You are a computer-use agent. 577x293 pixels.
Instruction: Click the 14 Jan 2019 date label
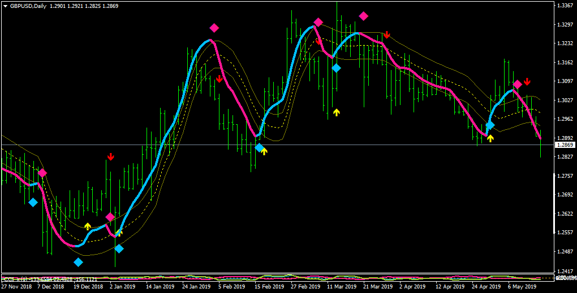159,286
